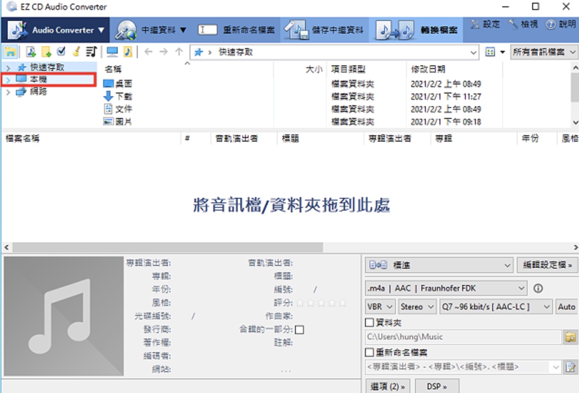Open the VBR mode dropdown

pyautogui.click(x=380, y=307)
